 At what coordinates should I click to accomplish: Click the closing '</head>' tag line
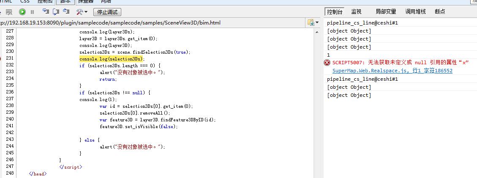(38, 174)
